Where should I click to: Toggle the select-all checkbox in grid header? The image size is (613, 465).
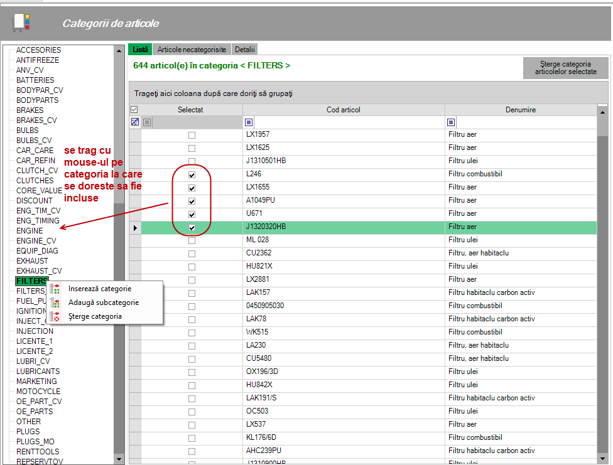[x=134, y=110]
